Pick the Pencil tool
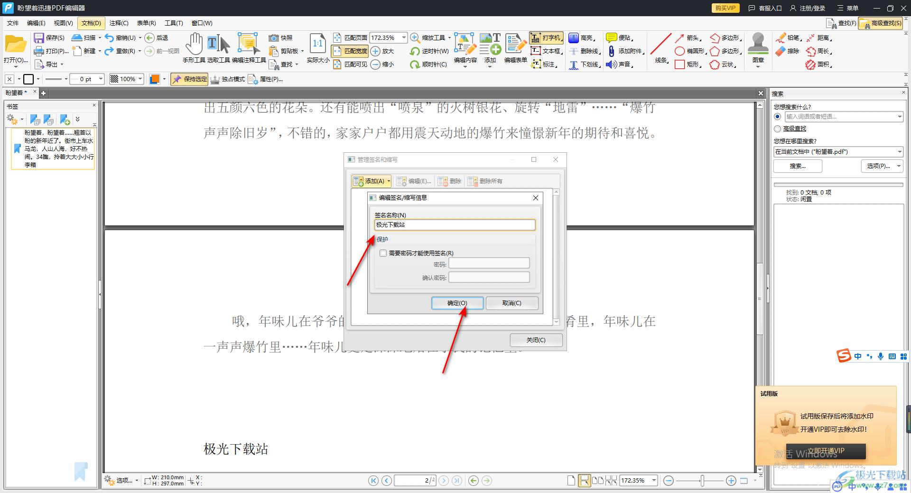911x493 pixels. pos(789,37)
